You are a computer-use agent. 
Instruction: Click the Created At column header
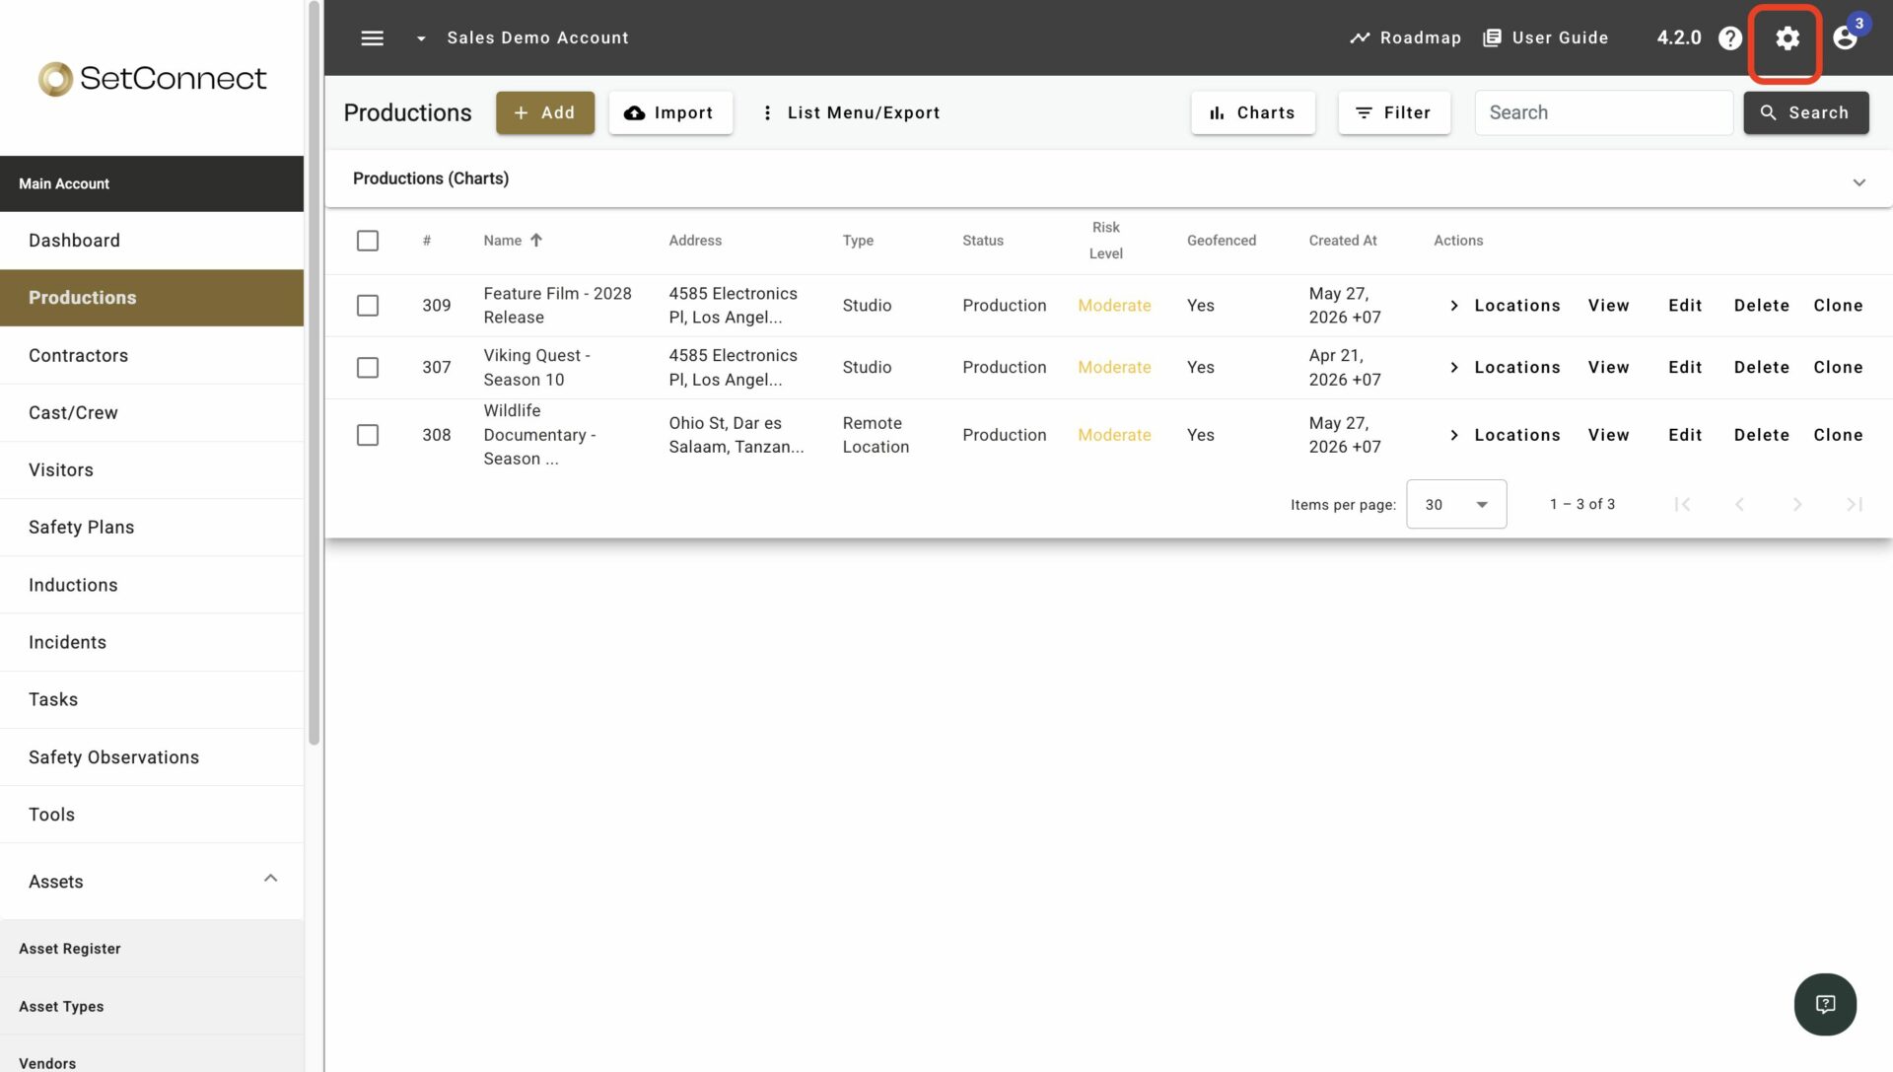tap(1342, 241)
